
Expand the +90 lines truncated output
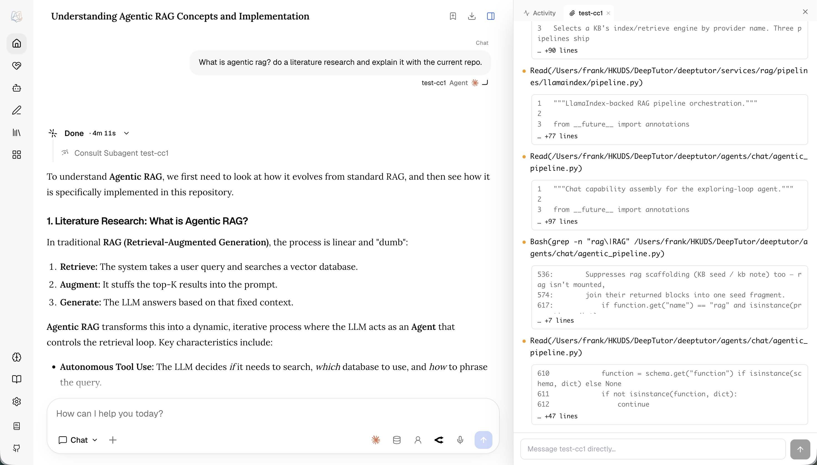click(557, 50)
